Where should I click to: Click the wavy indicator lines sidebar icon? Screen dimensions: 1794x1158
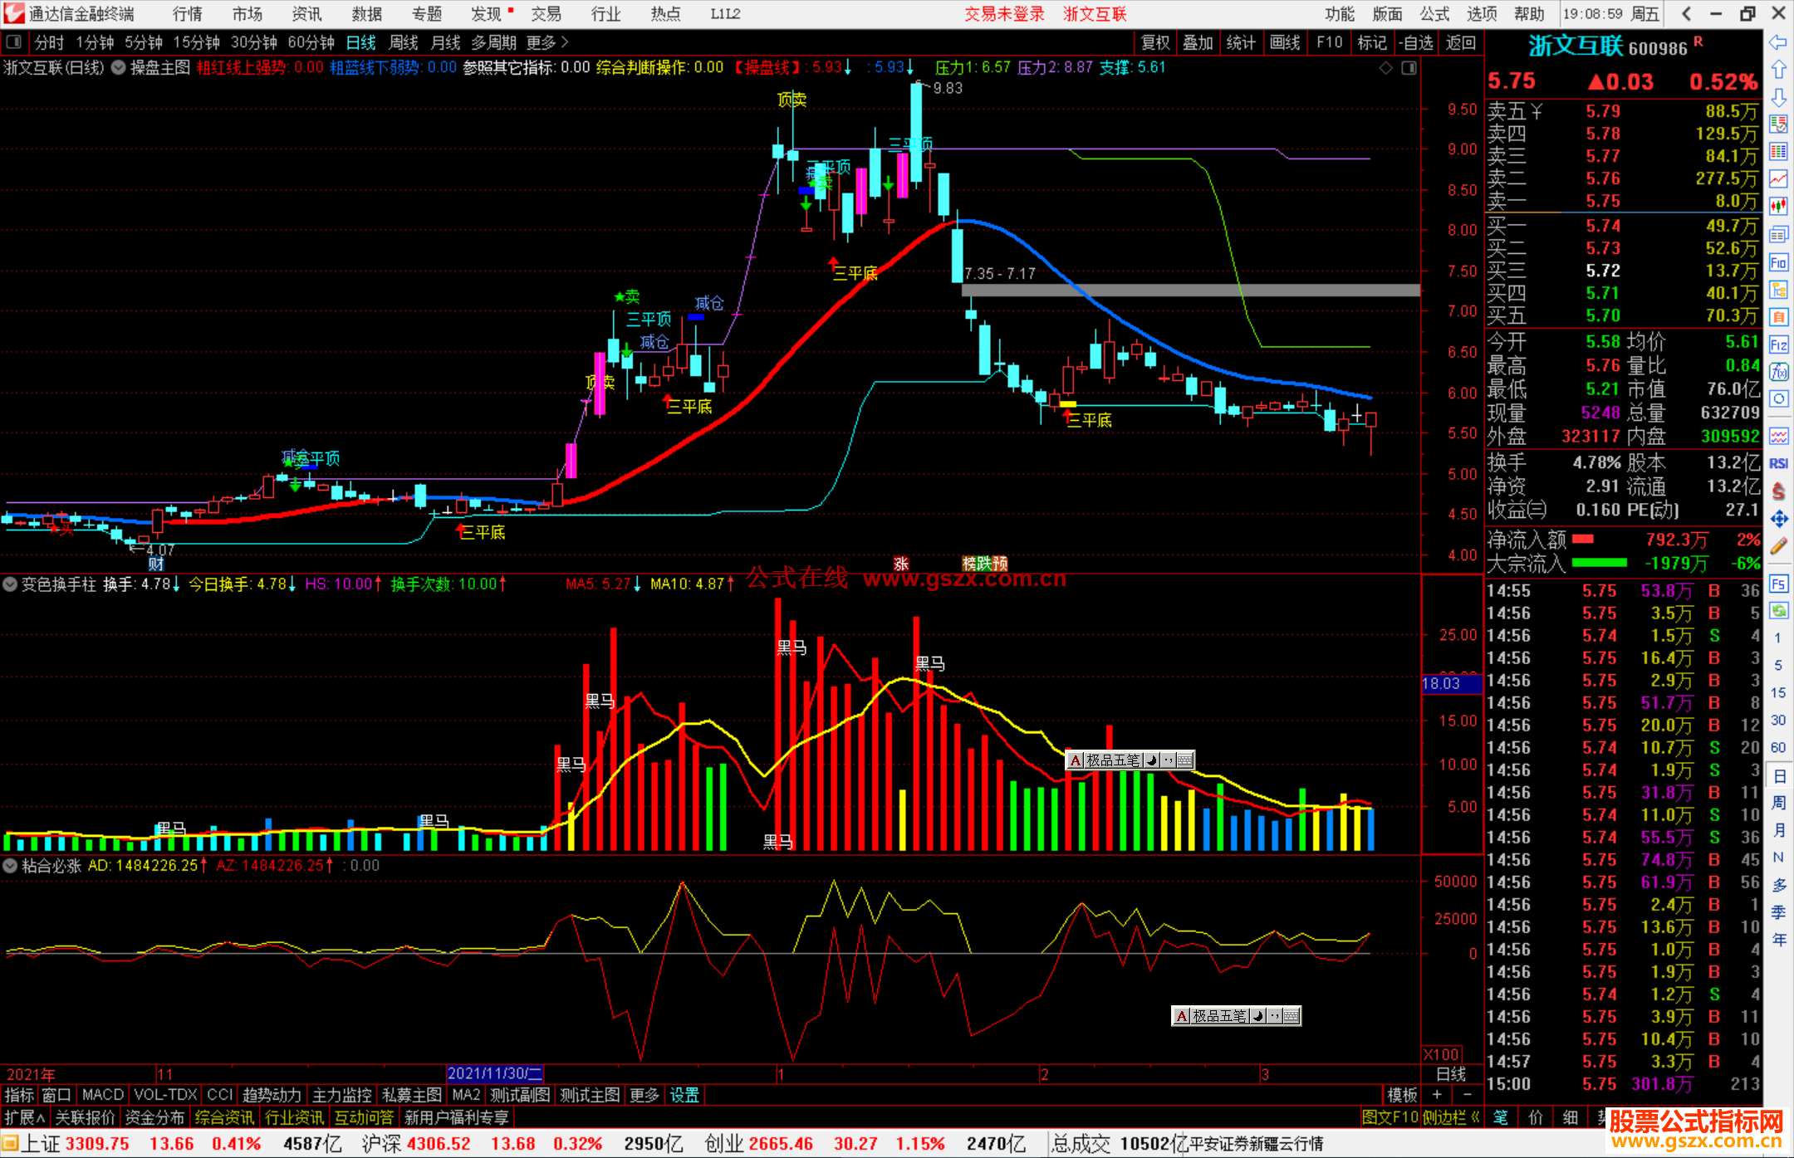[1778, 436]
